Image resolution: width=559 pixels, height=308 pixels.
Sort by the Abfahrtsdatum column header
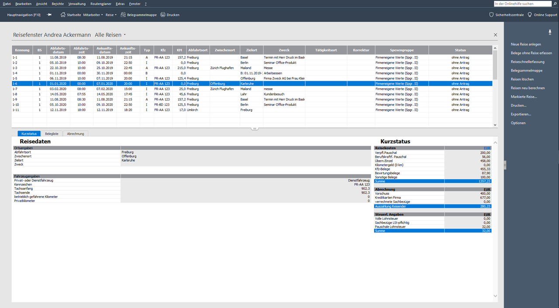pyautogui.click(x=58, y=50)
